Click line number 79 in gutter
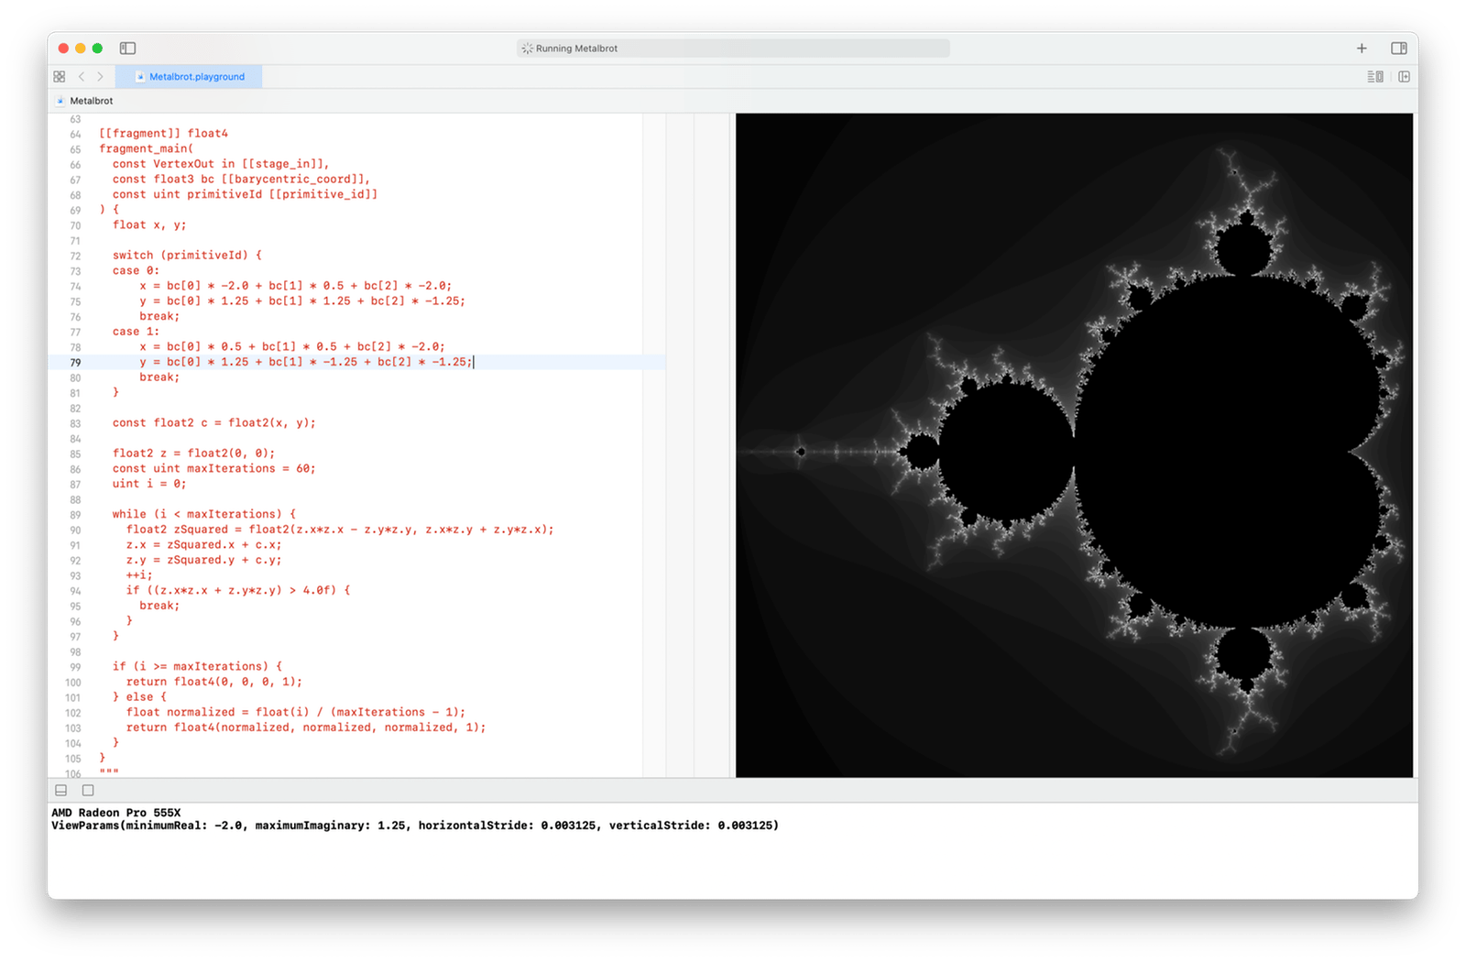The width and height of the screenshot is (1466, 962). tap(75, 363)
